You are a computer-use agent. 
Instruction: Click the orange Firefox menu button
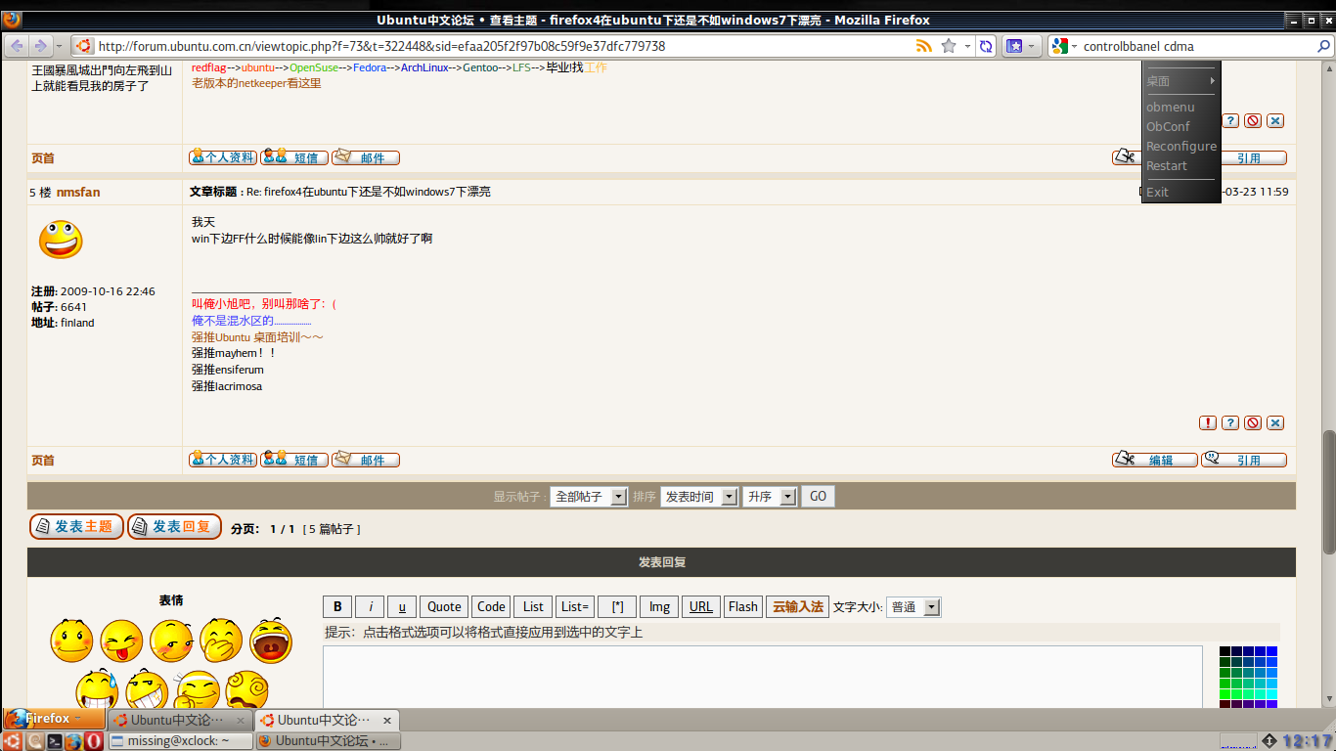pyautogui.click(x=53, y=719)
